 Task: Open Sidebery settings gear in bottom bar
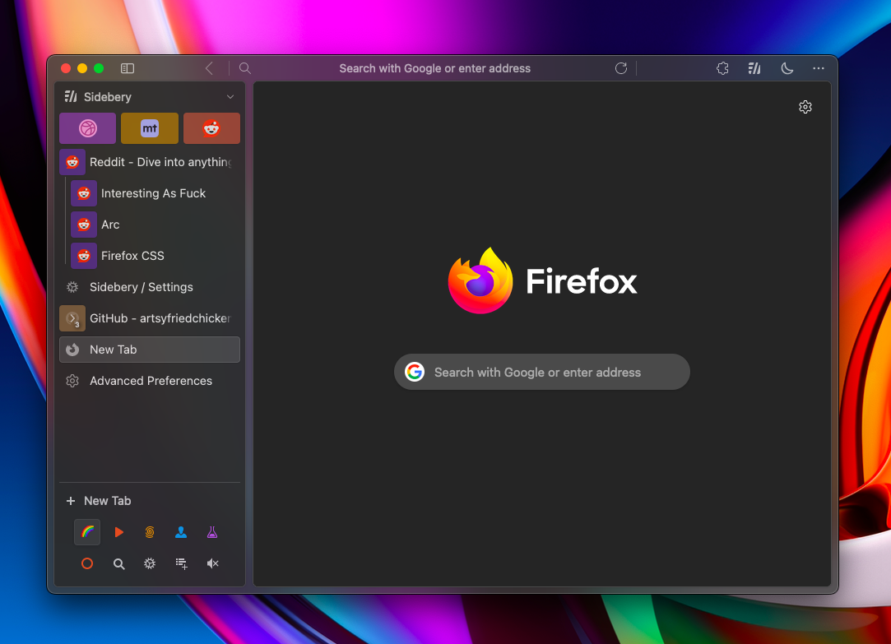coord(150,563)
